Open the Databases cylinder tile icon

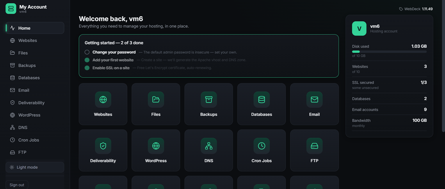[261, 100]
